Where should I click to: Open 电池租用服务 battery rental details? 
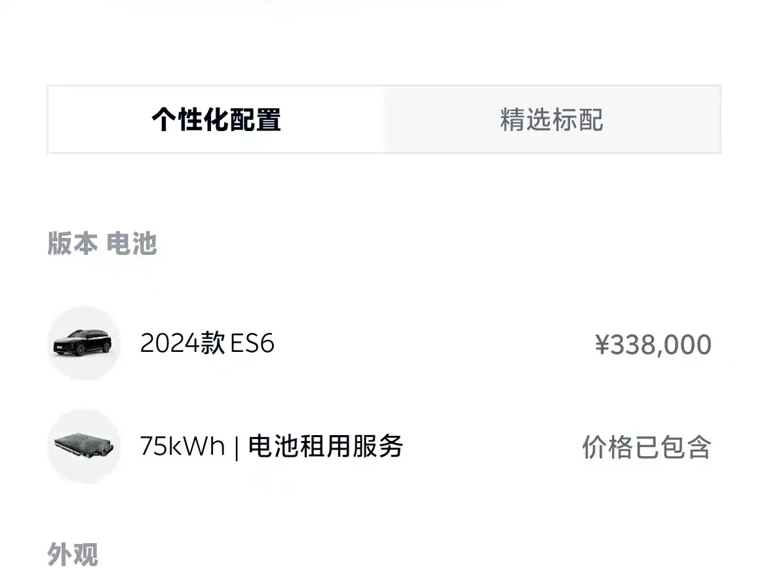[x=325, y=446]
